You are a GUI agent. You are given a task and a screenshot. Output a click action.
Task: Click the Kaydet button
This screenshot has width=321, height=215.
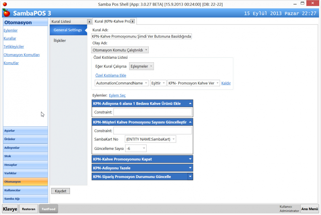[61, 191]
